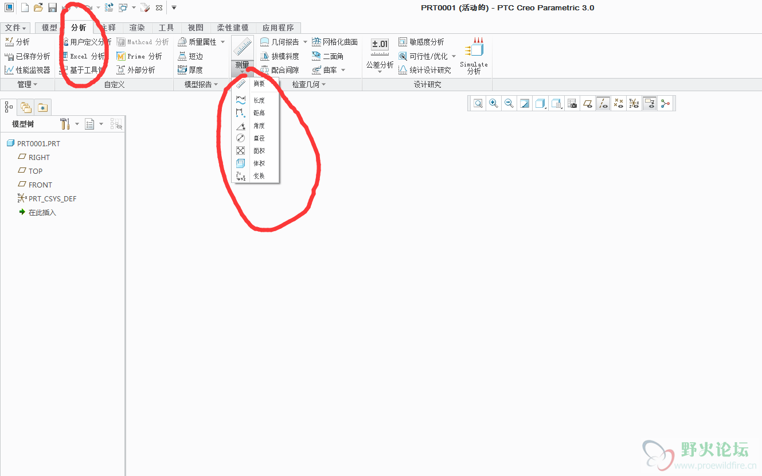Launch the 性能监视器 tool
This screenshot has height=476, width=762.
(x=27, y=70)
